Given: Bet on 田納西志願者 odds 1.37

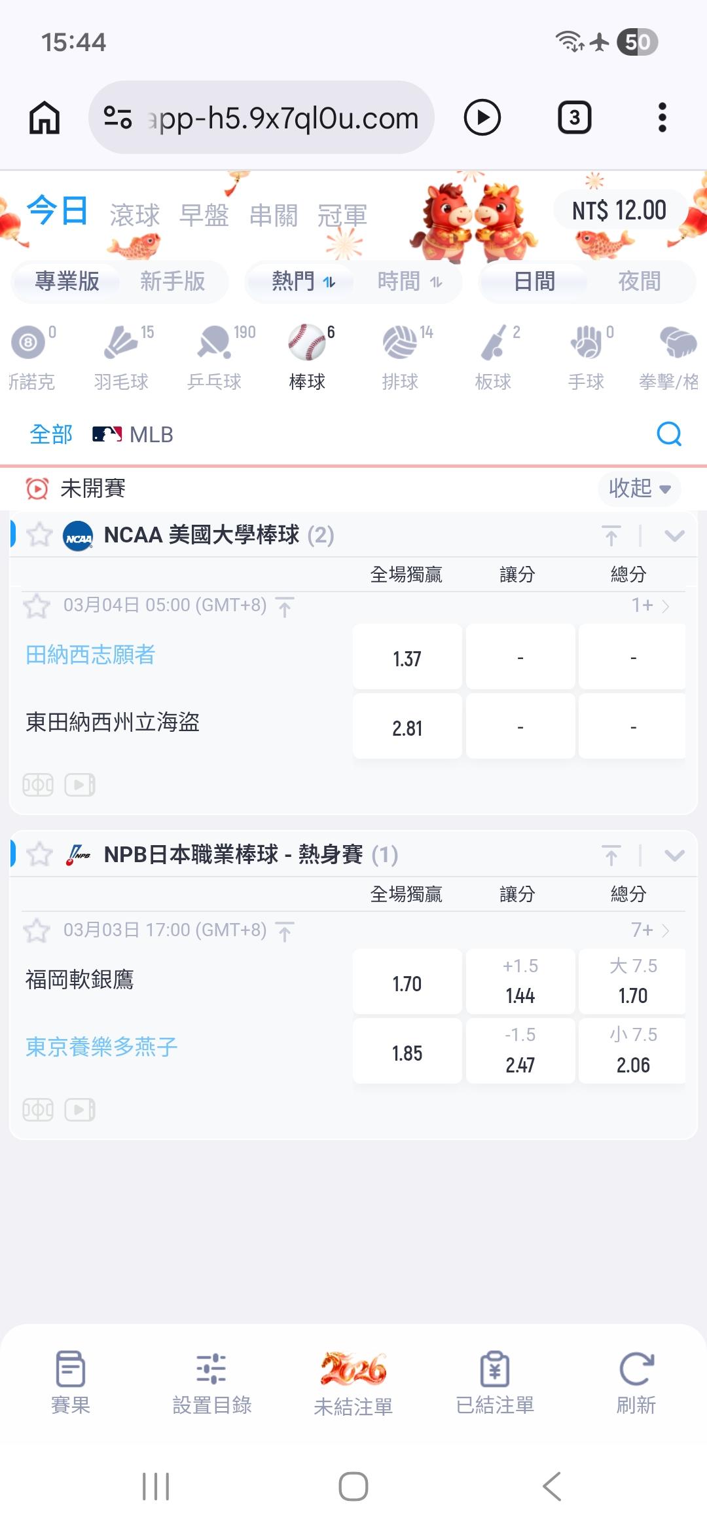Looking at the screenshot, I should (x=407, y=658).
